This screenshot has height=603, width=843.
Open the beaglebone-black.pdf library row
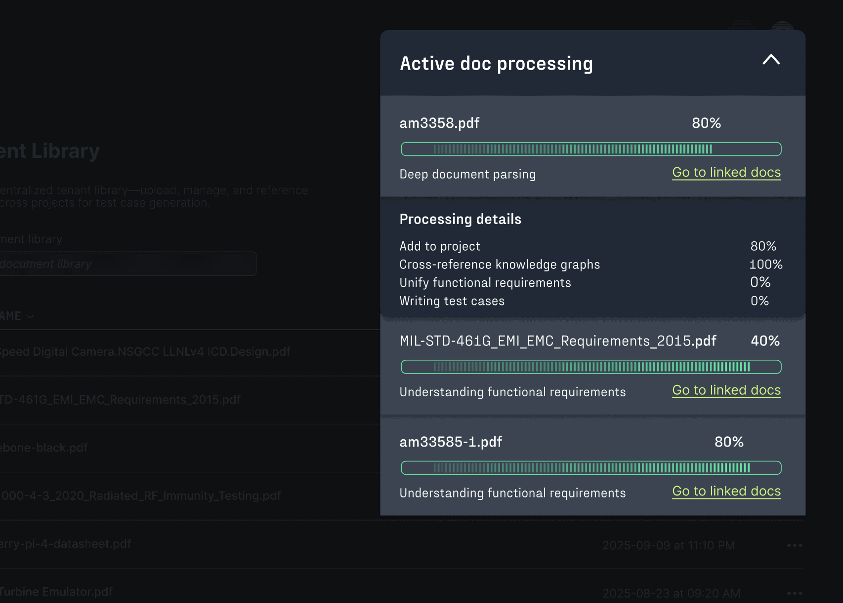pos(44,448)
